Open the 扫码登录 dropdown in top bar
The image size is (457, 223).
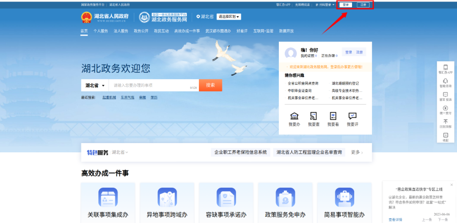tap(324, 5)
